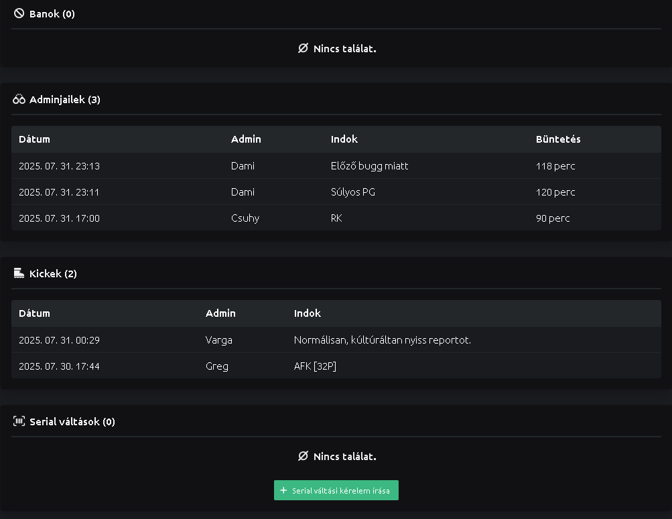Click the Indok column header in Kickek table

click(307, 313)
